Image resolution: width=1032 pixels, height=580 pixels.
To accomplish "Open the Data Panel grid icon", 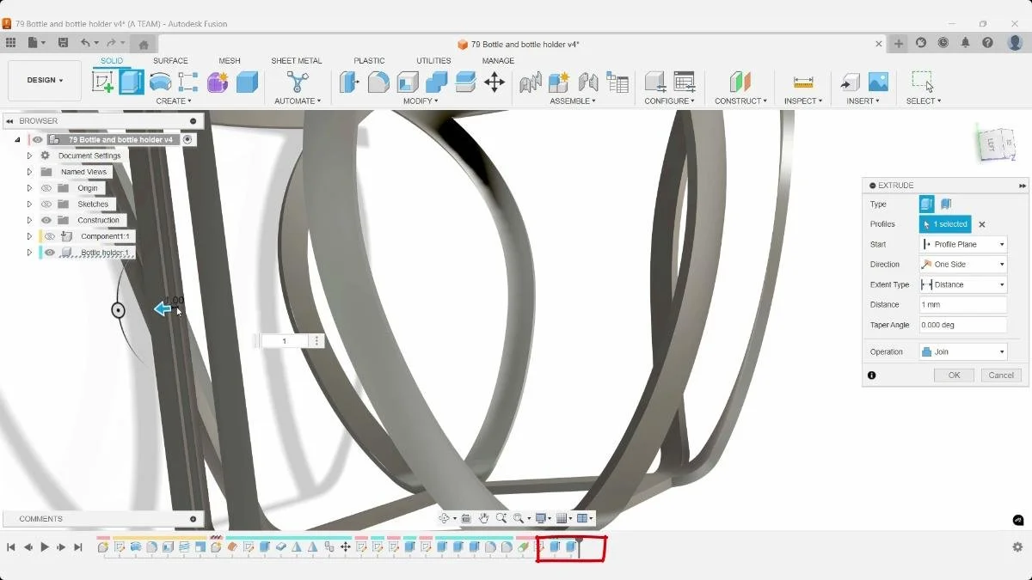I will click(10, 43).
